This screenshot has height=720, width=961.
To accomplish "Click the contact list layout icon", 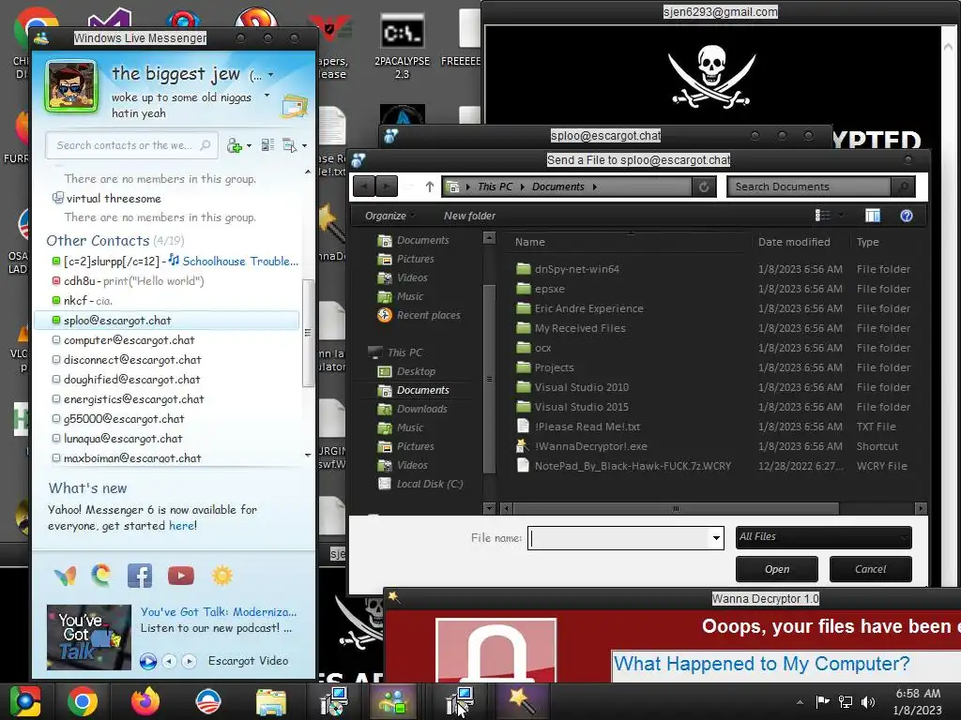I will point(267,145).
